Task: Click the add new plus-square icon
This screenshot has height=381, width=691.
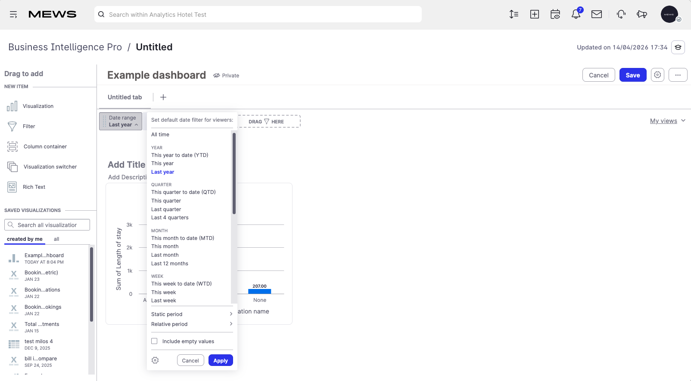Action: (x=534, y=14)
